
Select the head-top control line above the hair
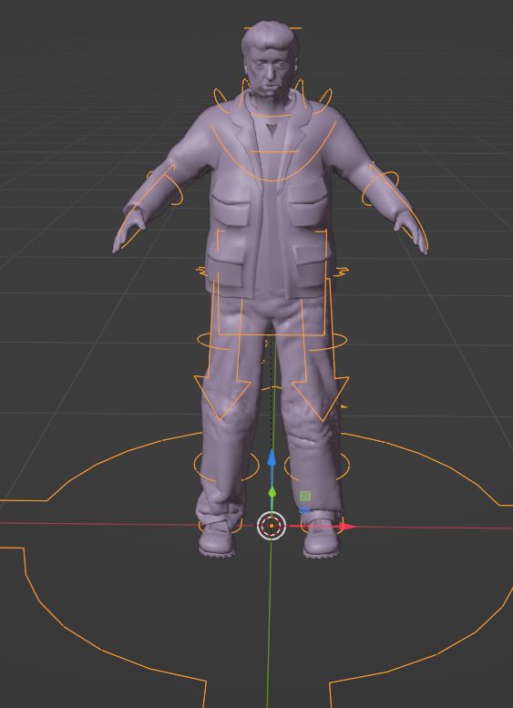click(x=272, y=28)
